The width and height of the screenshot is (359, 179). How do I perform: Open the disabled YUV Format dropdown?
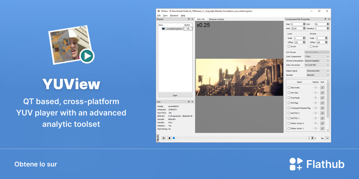(x=317, y=52)
